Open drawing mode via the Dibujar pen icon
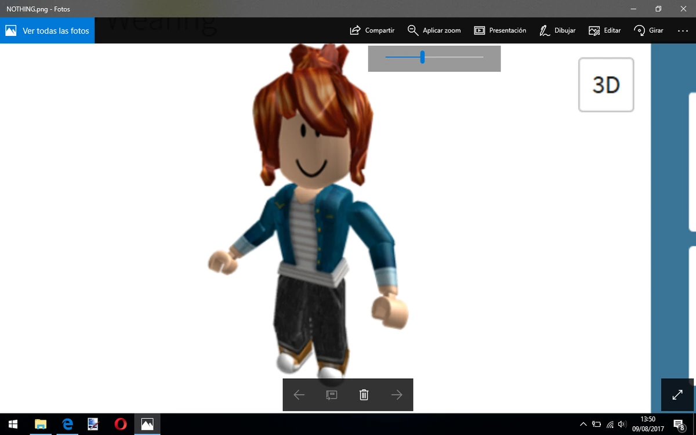Screen dimensions: 696x435 pyautogui.click(x=544, y=30)
